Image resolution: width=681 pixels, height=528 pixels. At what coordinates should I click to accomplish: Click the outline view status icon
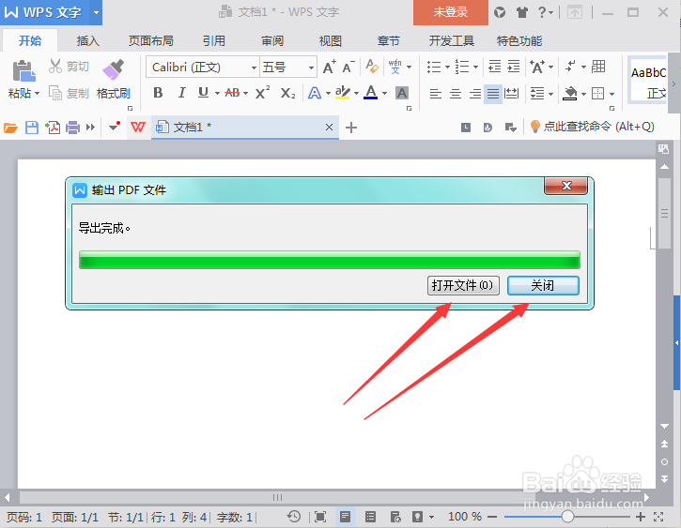(x=370, y=517)
